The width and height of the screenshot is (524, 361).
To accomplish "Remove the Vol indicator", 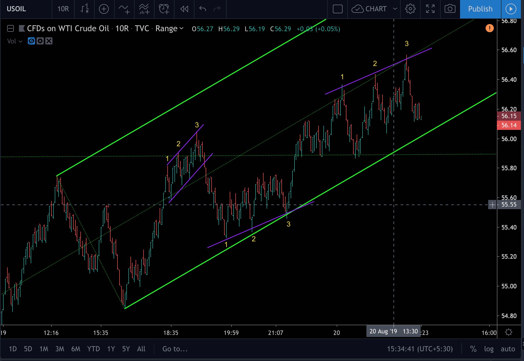I will [x=49, y=41].
